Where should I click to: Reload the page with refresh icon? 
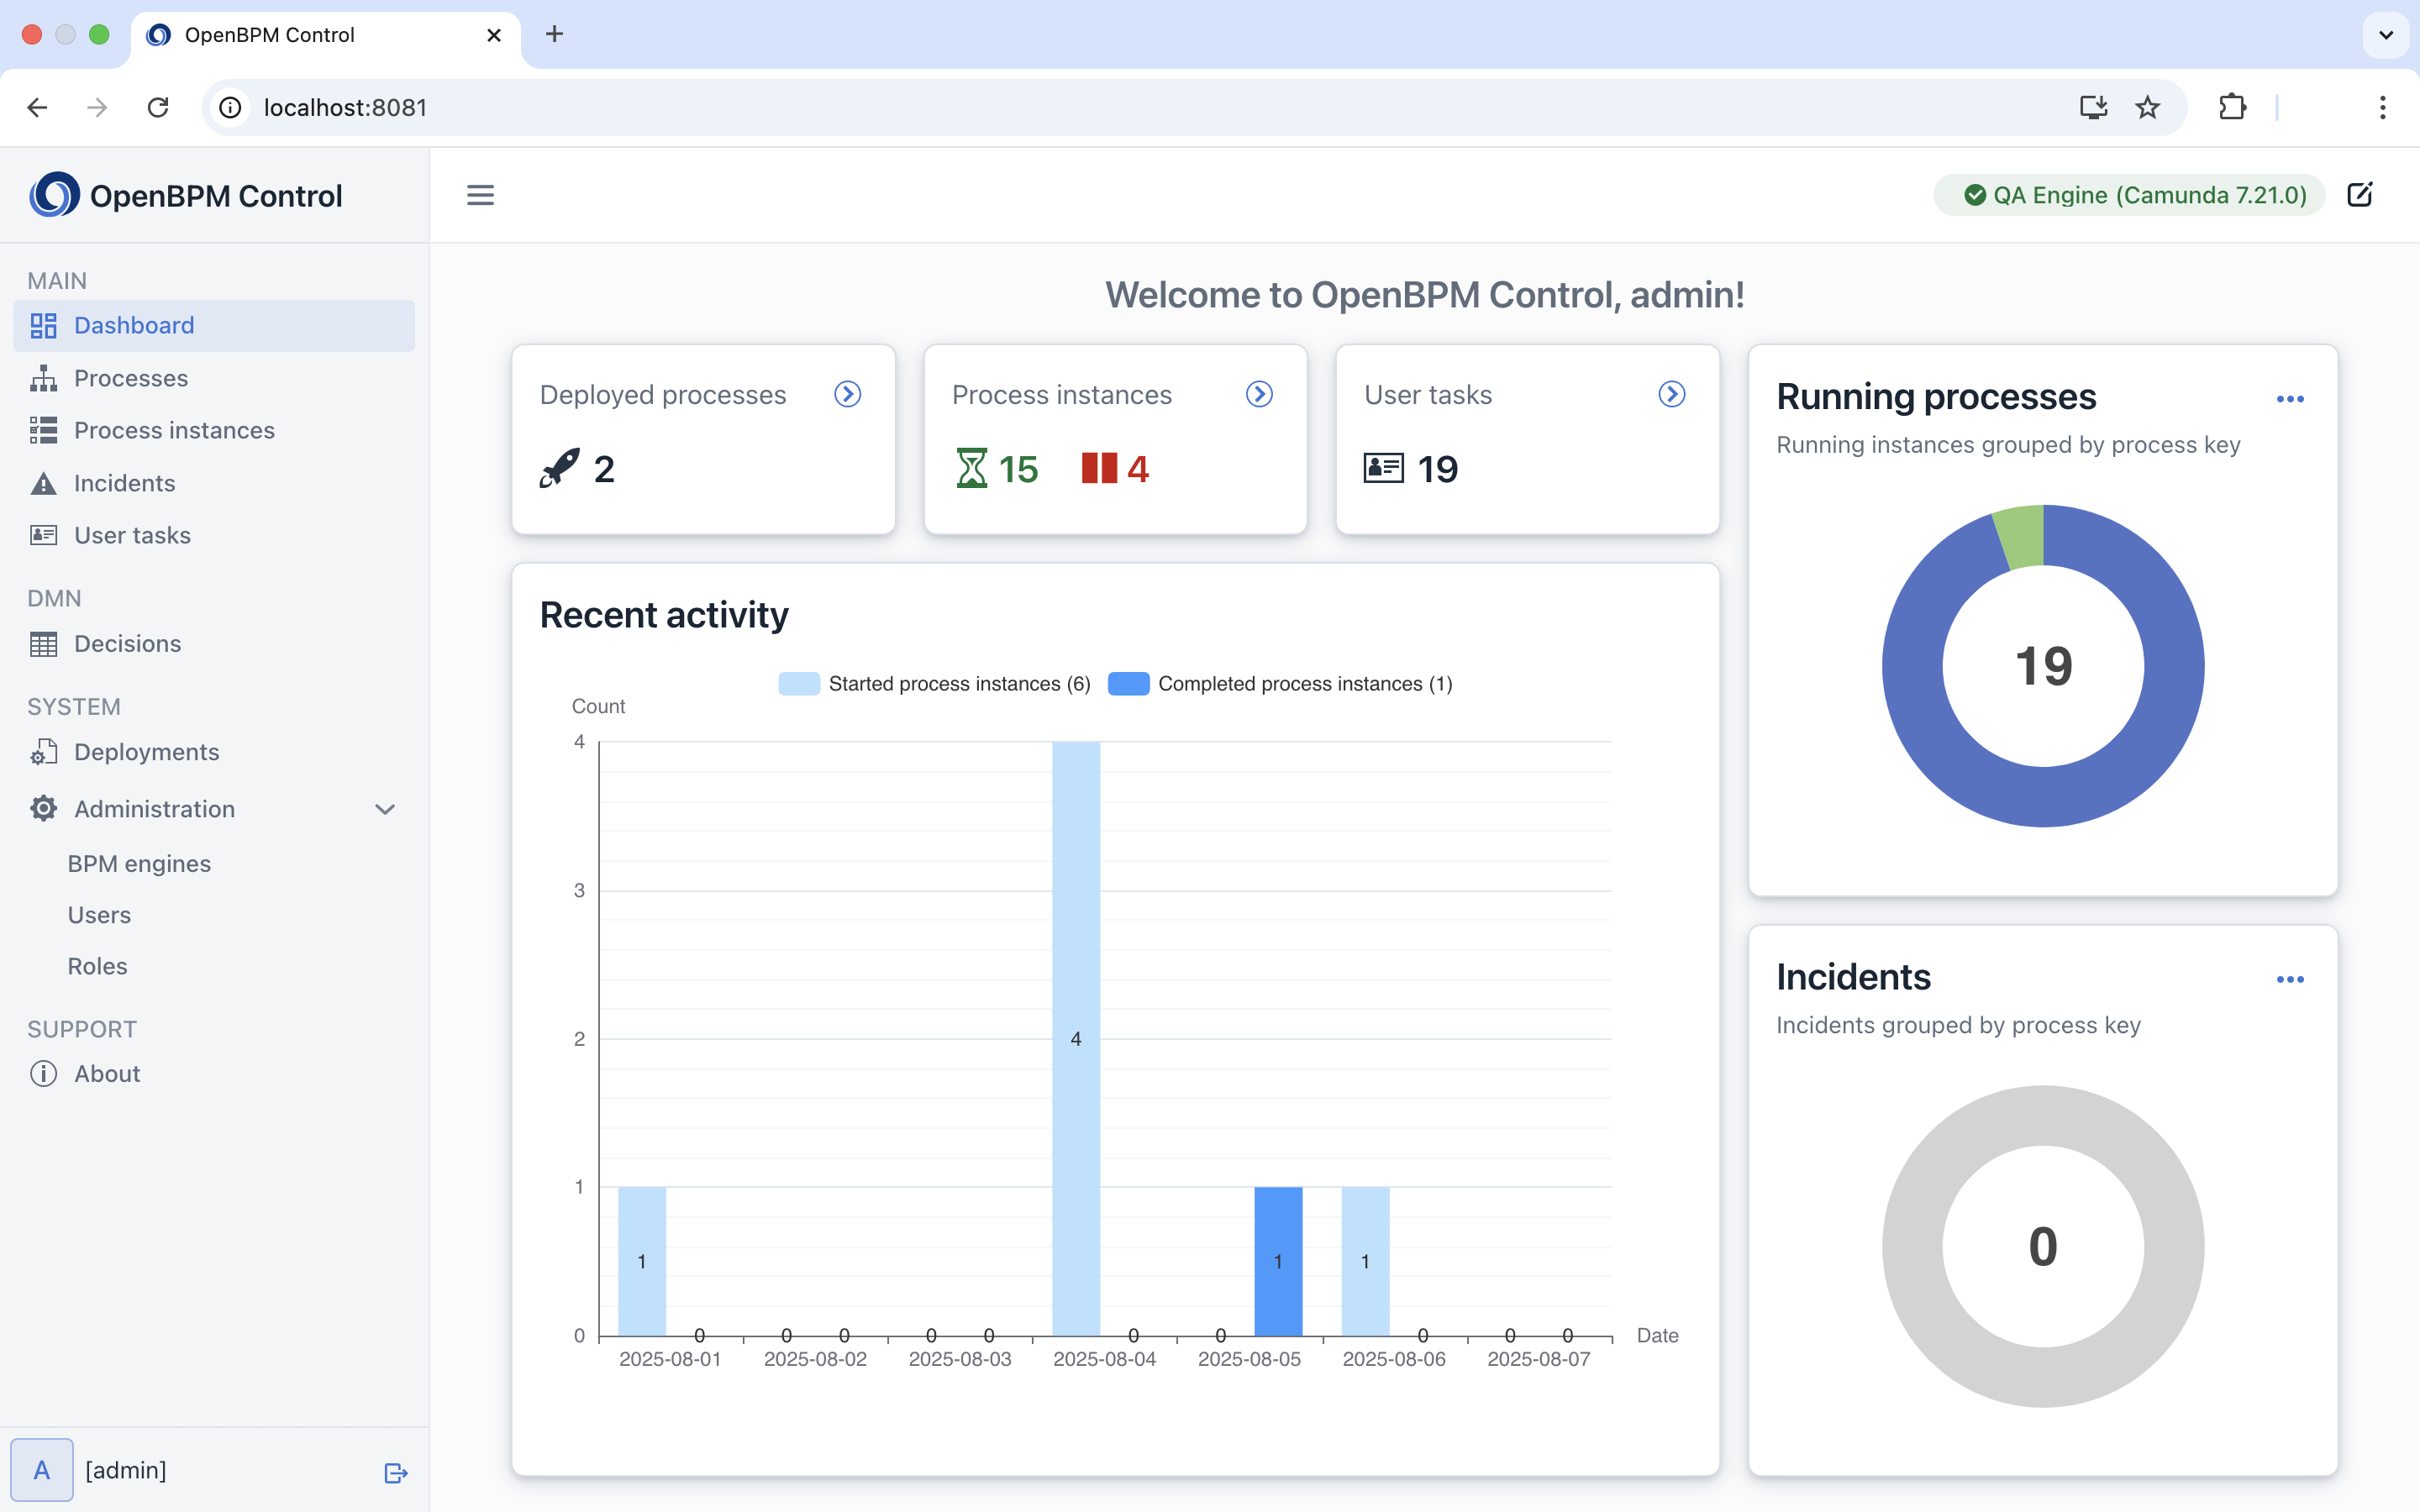click(158, 107)
